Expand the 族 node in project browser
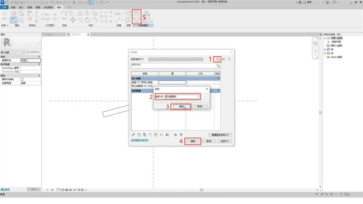Image resolution: width=363 pixels, height=204 pixels. [x=325, y=49]
